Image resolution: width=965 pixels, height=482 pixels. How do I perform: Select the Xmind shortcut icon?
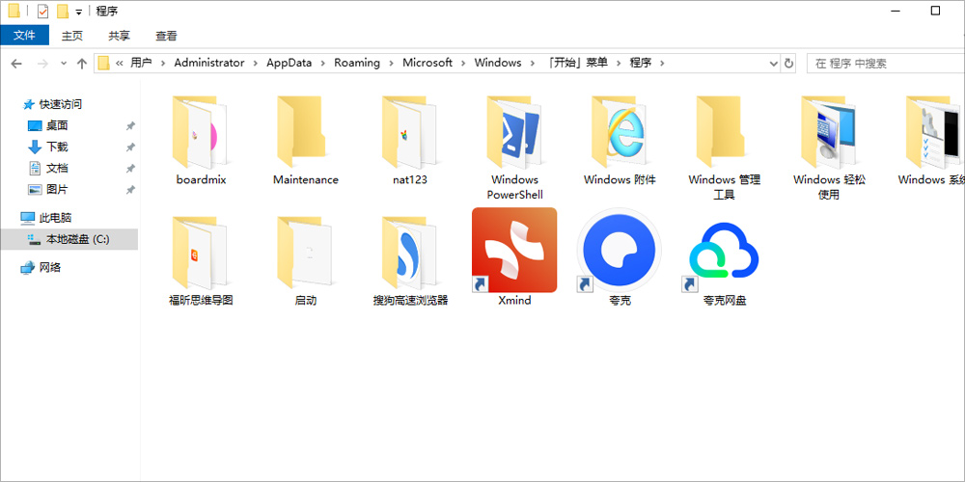(514, 251)
